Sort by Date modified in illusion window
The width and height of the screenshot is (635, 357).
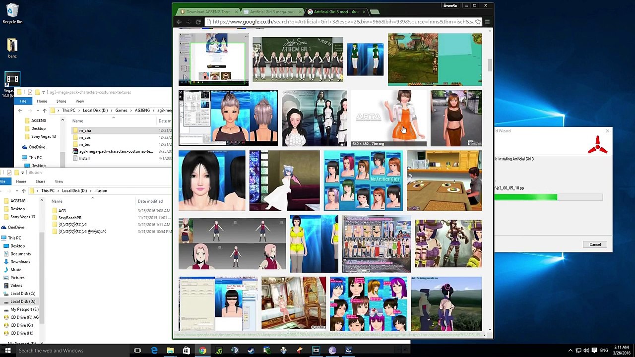pos(150,201)
